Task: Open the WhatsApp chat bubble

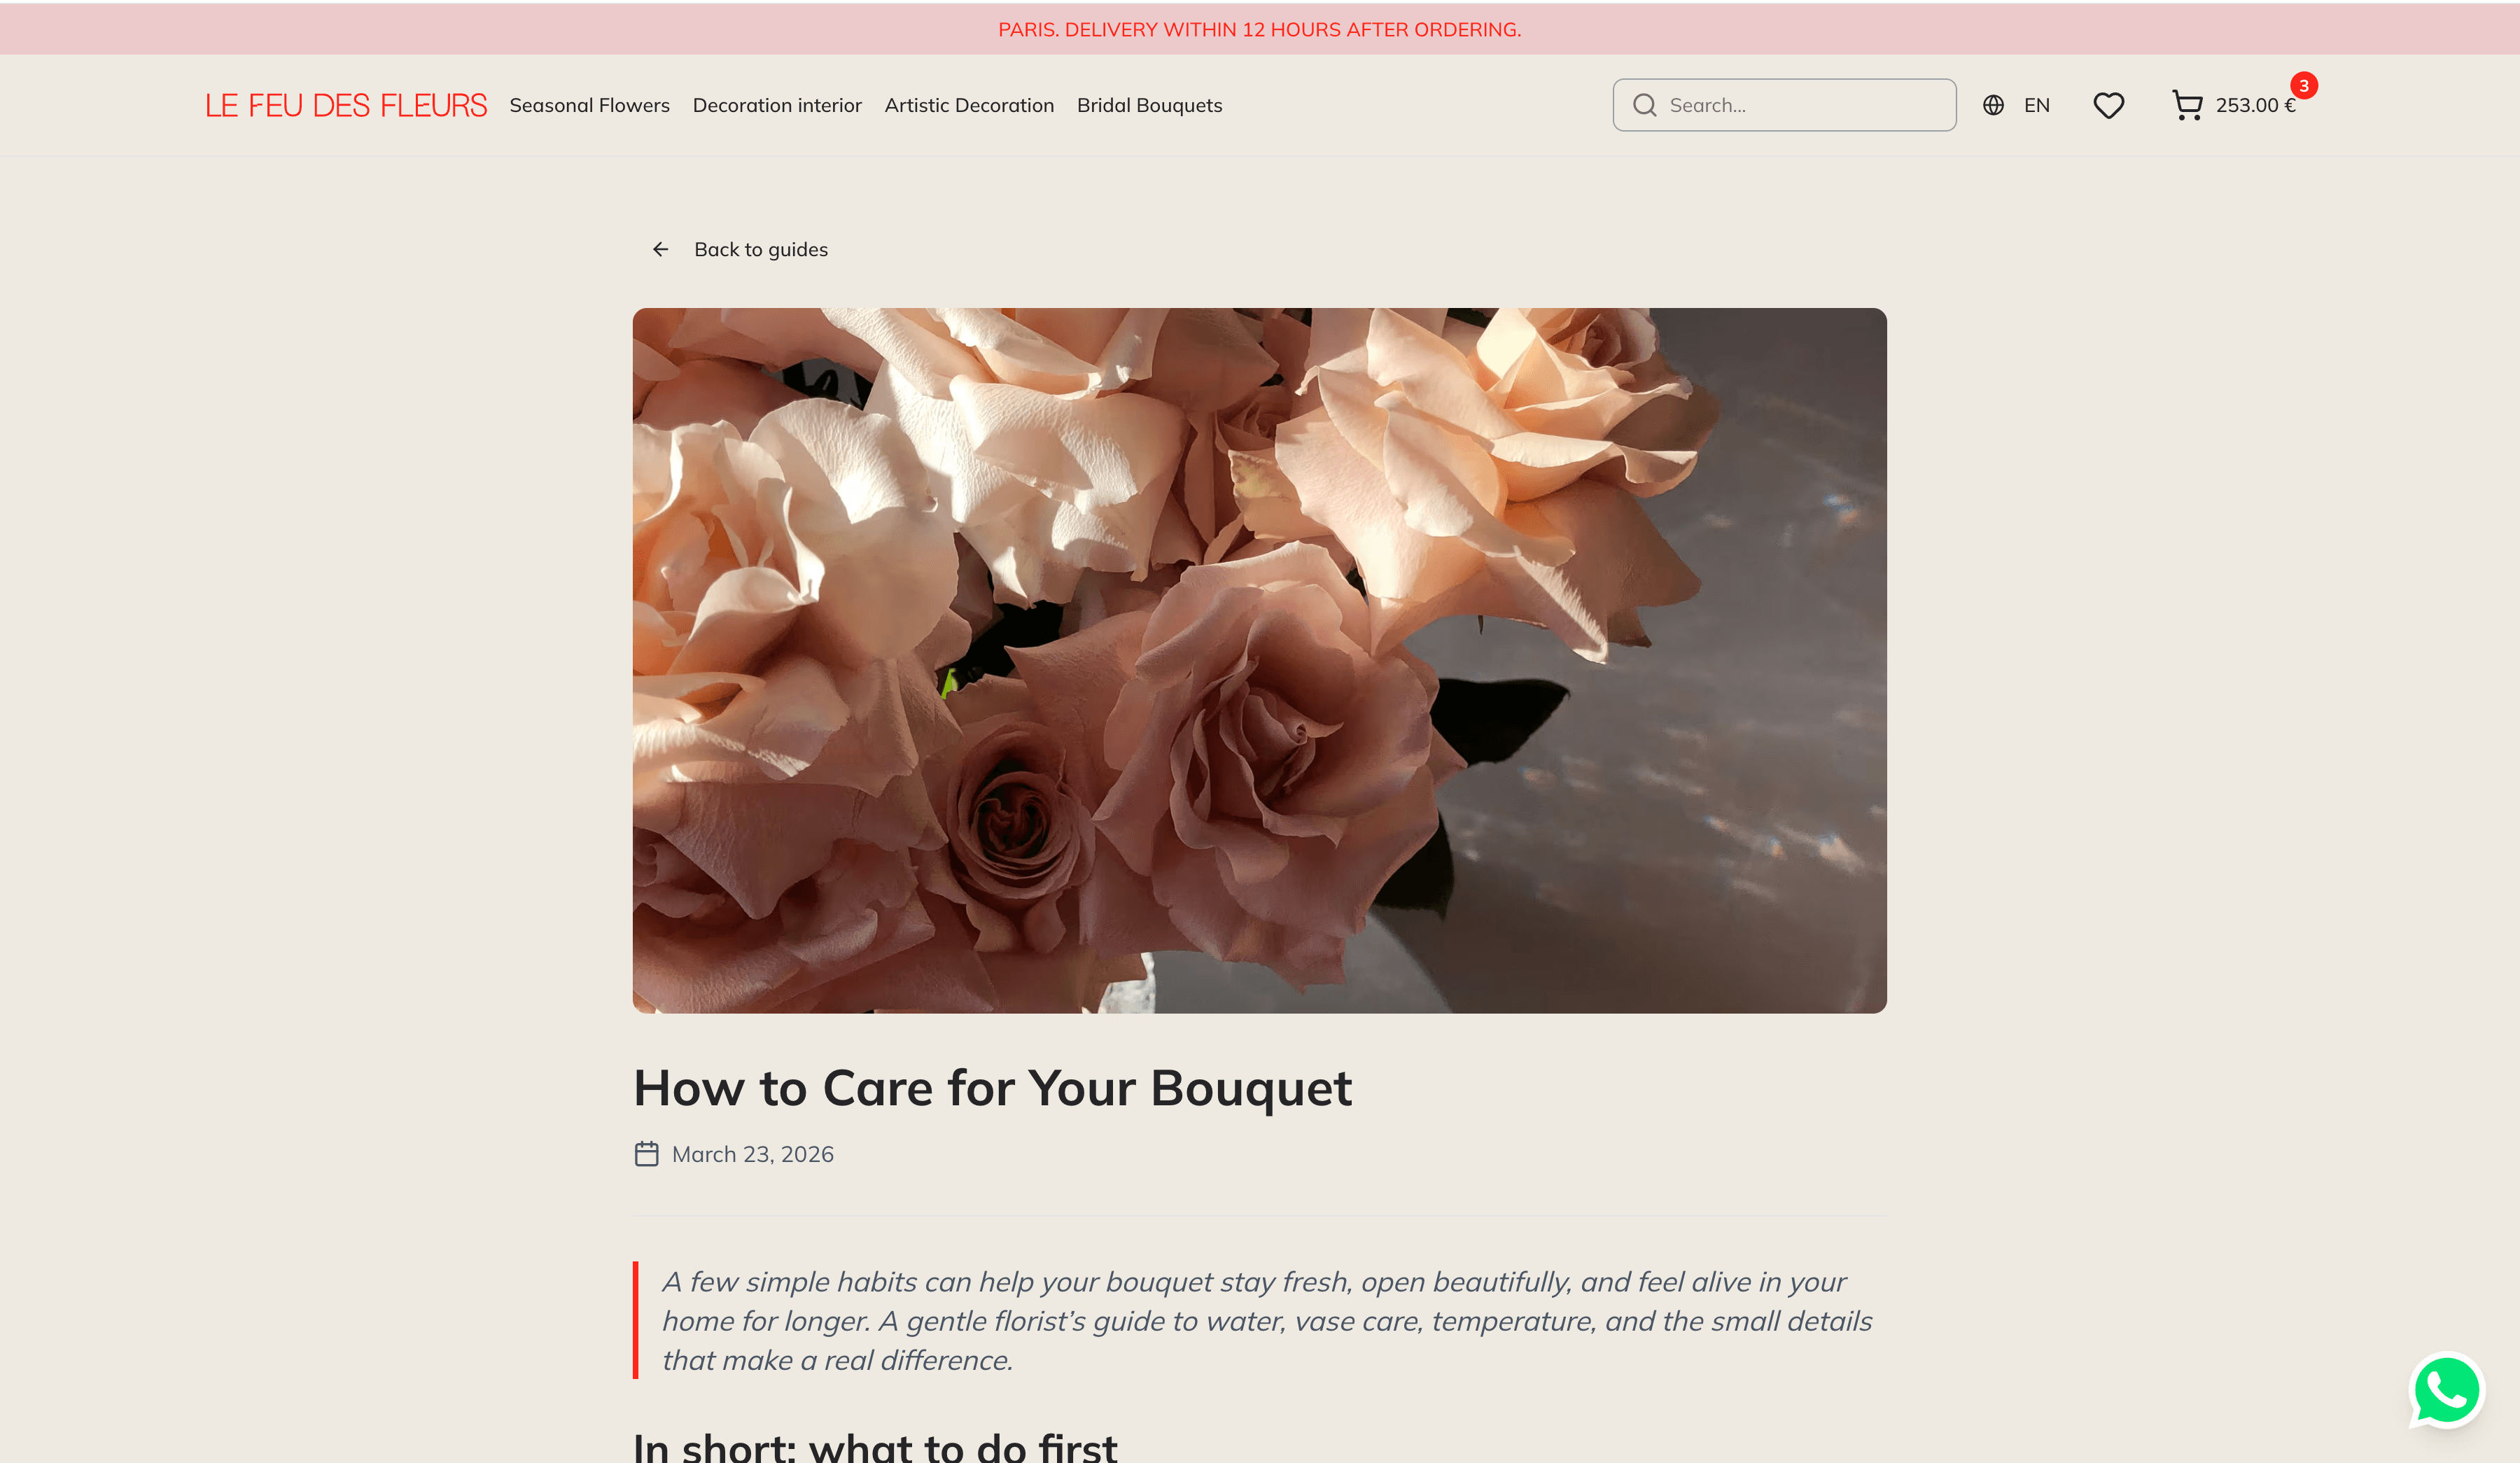Action: pos(2446,1390)
